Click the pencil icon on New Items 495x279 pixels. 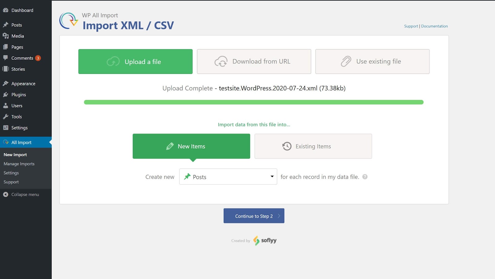tap(170, 146)
